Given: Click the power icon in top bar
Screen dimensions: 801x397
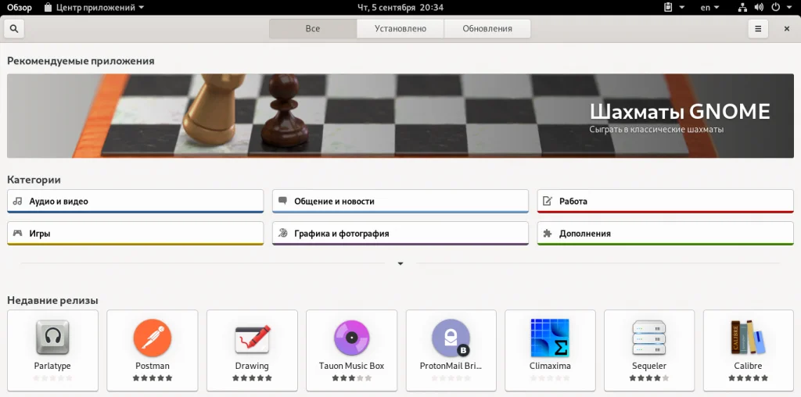Looking at the screenshot, I should pos(775,7).
